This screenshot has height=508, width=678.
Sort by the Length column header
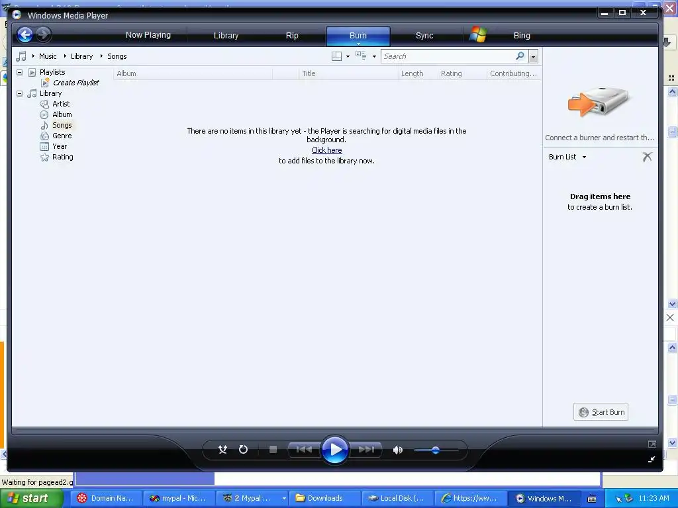pyautogui.click(x=418, y=73)
